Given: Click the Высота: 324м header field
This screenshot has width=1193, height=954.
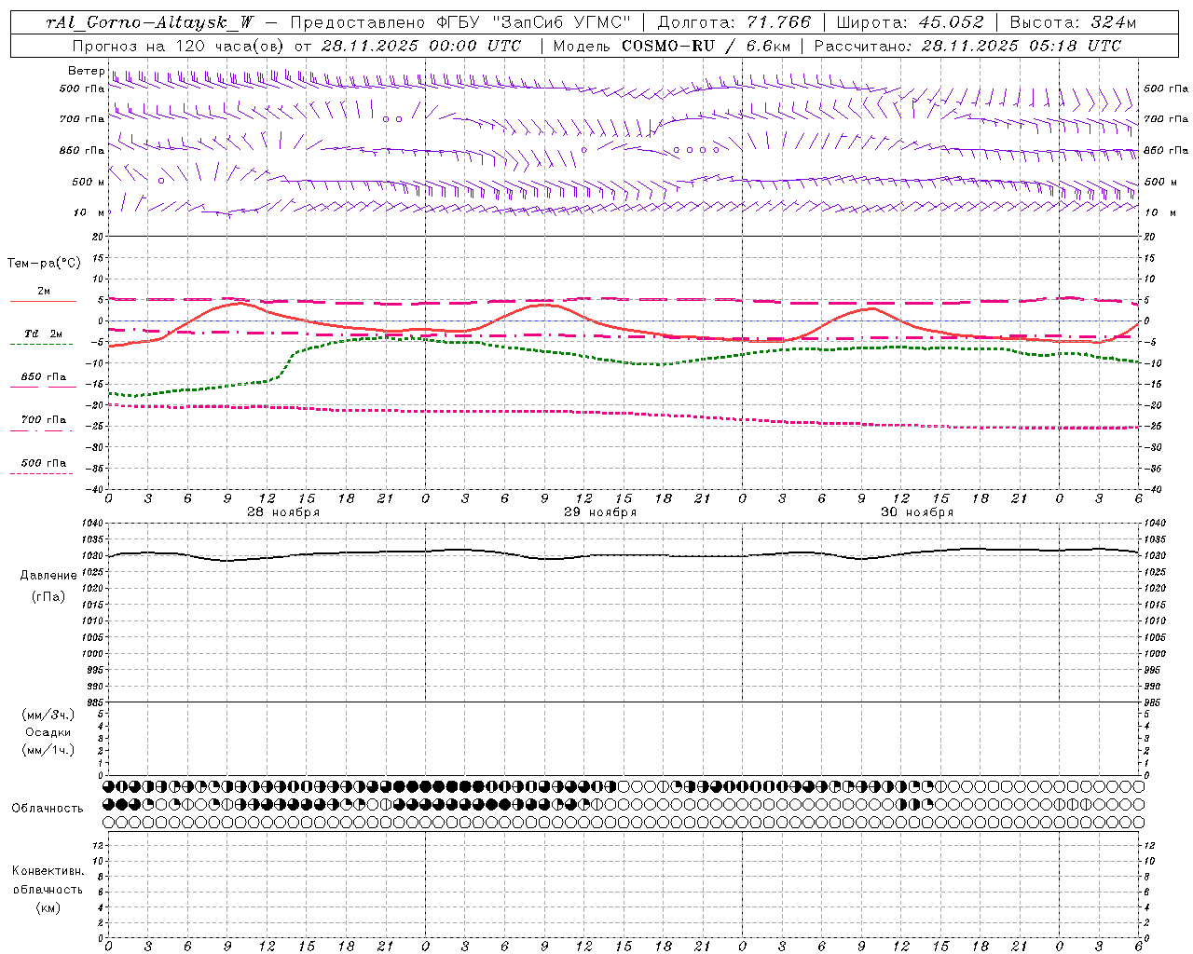Looking at the screenshot, I should (1073, 22).
